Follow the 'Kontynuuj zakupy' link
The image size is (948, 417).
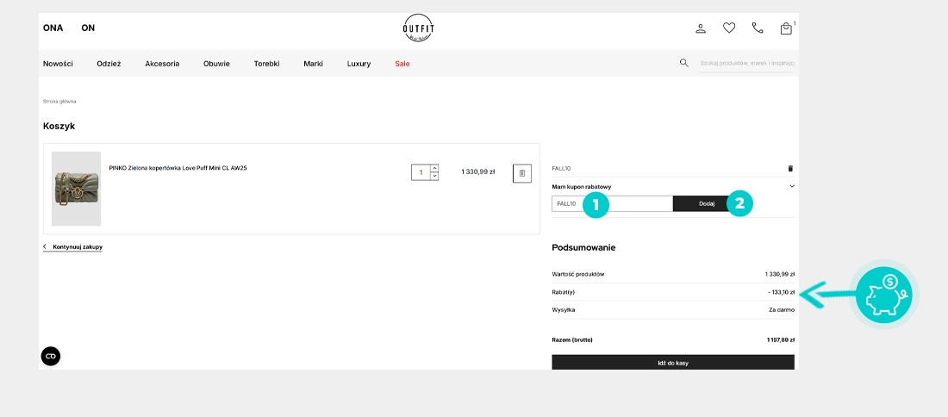pyautogui.click(x=77, y=247)
